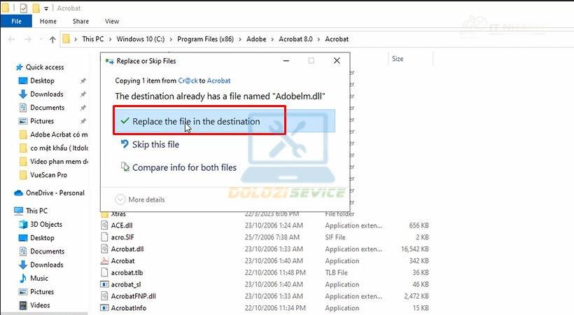Viewport: 574px width, 315px height.
Task: Select acrobat_sl application icon
Action: (x=105, y=284)
